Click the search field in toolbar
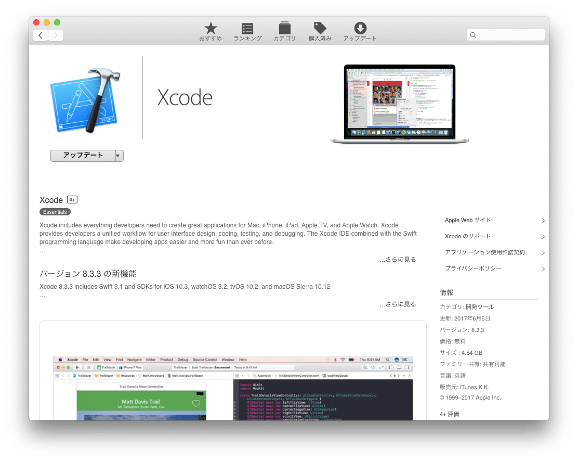The width and height of the screenshot is (578, 462). (x=505, y=35)
